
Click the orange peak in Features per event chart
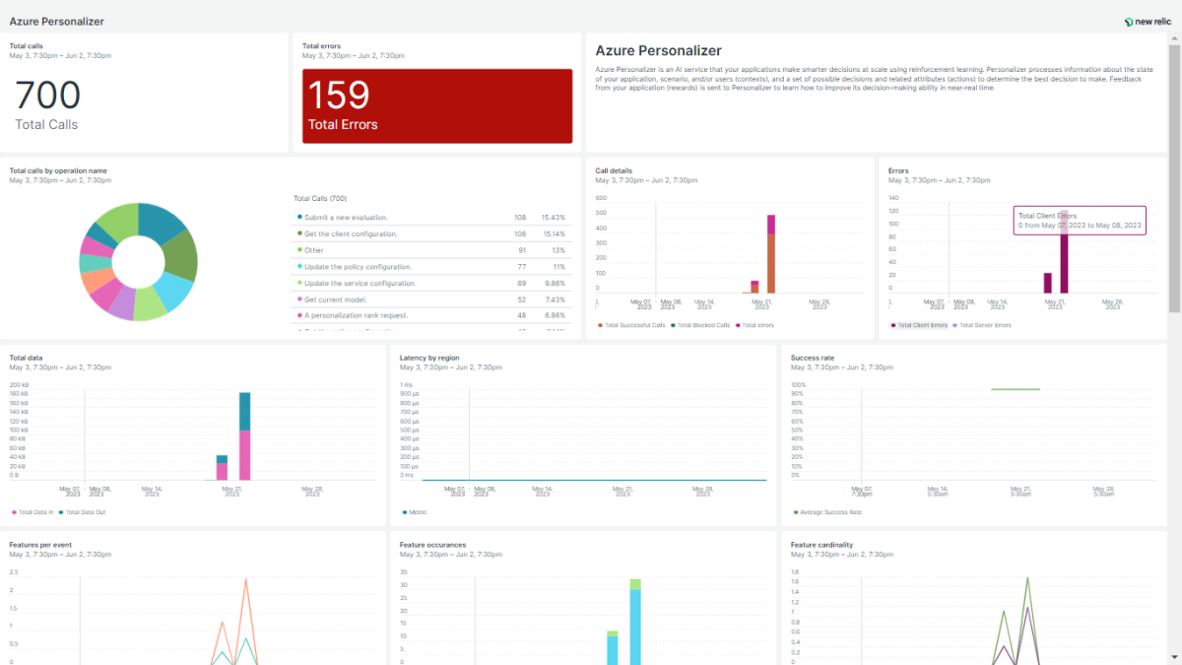(245, 581)
